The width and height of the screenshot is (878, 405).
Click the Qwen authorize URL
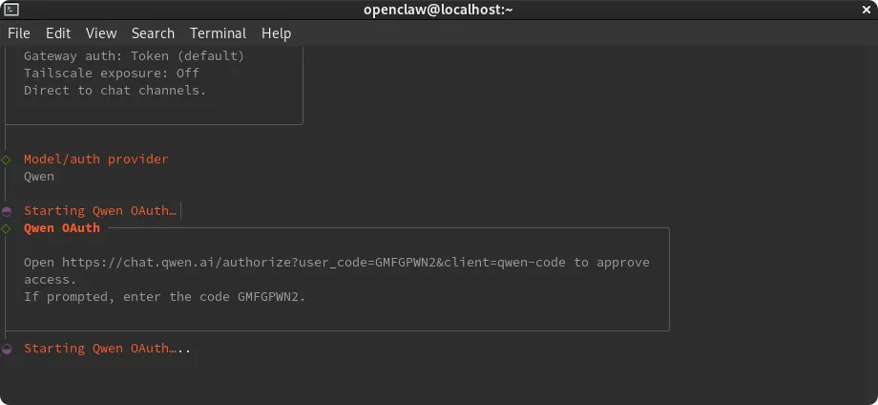[314, 262]
